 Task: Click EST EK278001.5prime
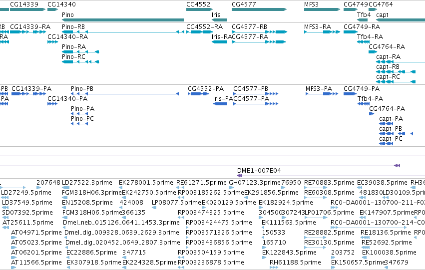(121, 187)
